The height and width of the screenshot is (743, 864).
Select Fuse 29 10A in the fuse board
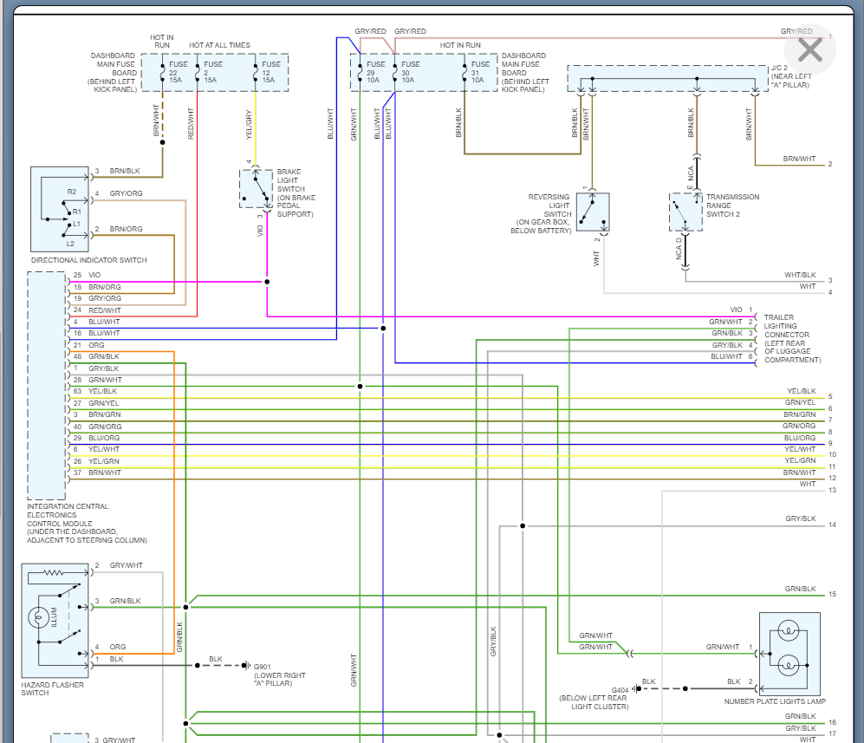(367, 72)
